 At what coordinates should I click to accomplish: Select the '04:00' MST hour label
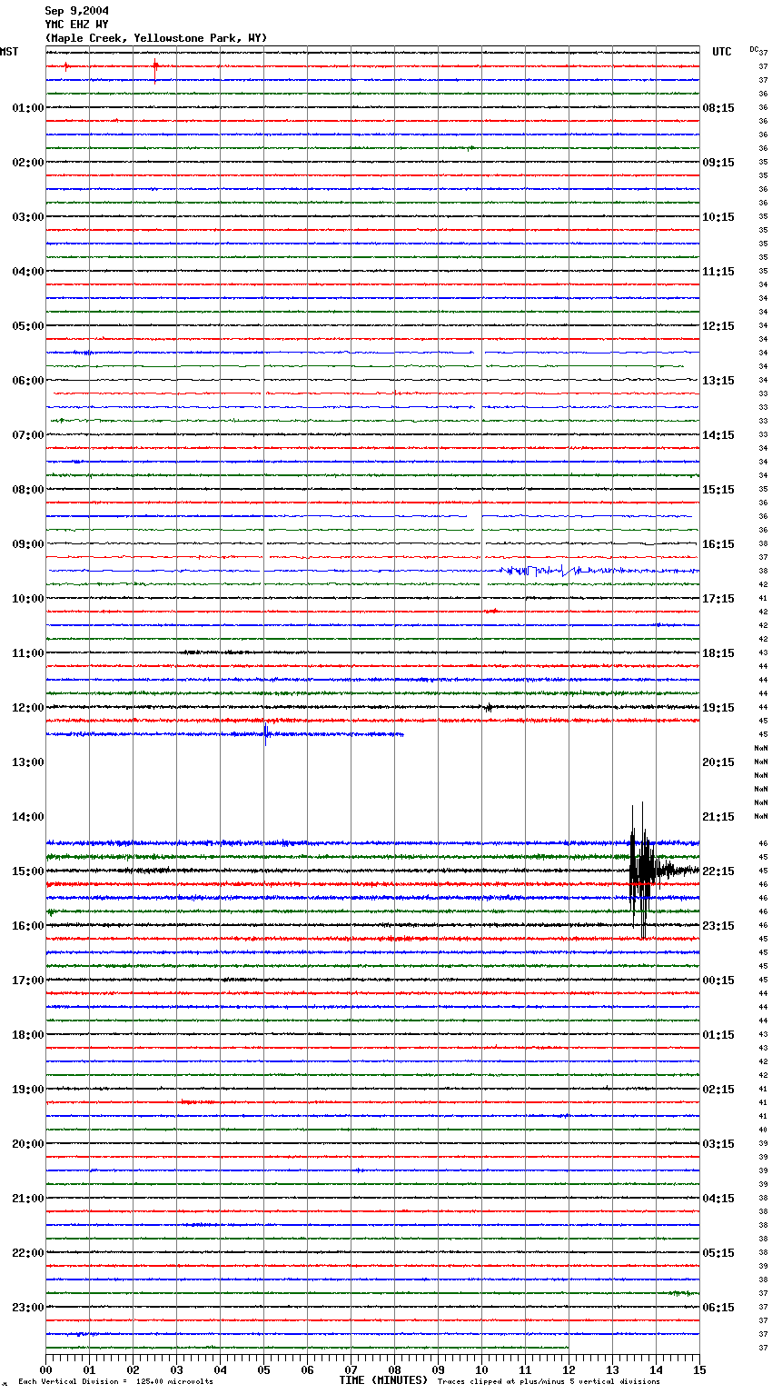click(x=28, y=272)
